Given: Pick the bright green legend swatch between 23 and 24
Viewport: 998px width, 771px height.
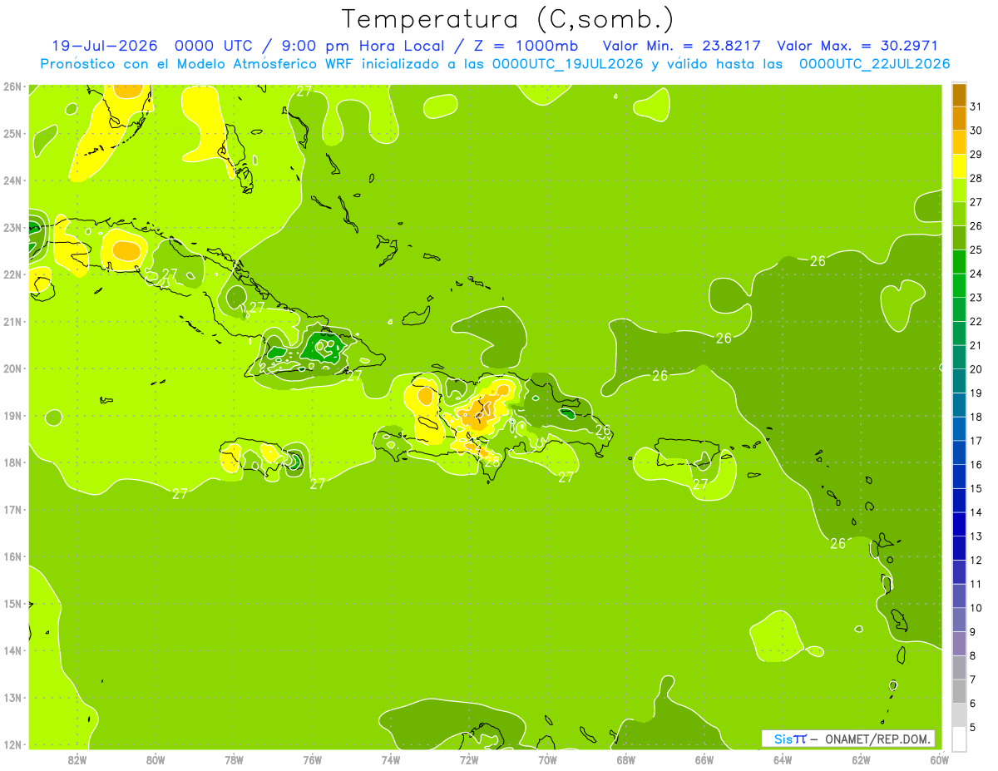Looking at the screenshot, I should tap(959, 286).
